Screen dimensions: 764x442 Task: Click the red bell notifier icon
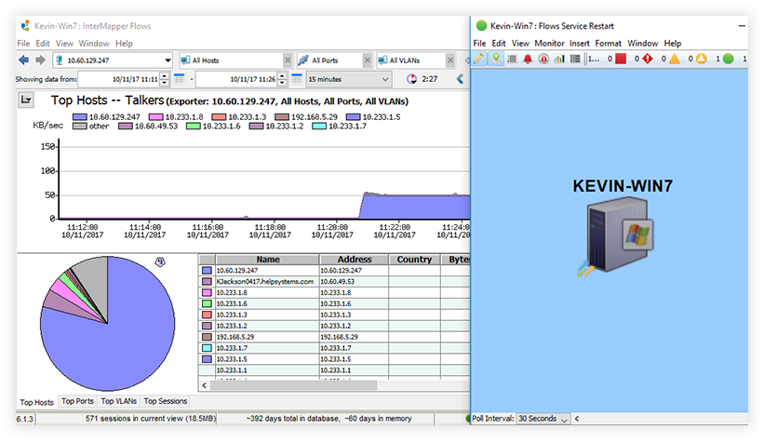[528, 59]
